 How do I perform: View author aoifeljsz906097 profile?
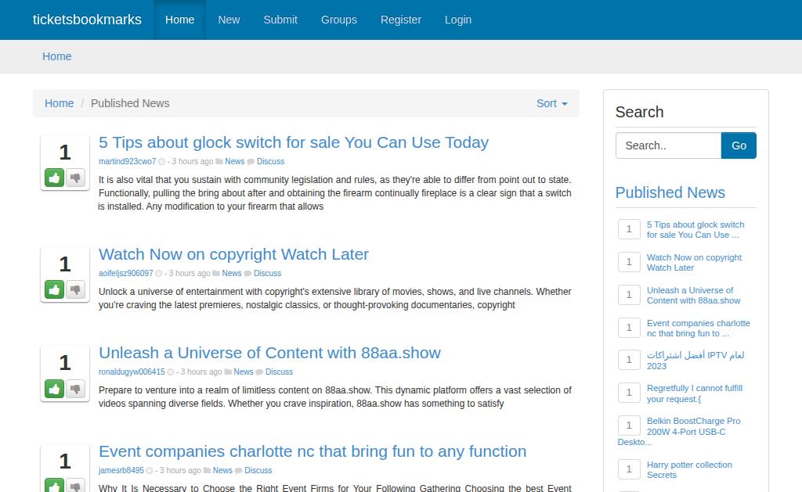pyautogui.click(x=126, y=273)
